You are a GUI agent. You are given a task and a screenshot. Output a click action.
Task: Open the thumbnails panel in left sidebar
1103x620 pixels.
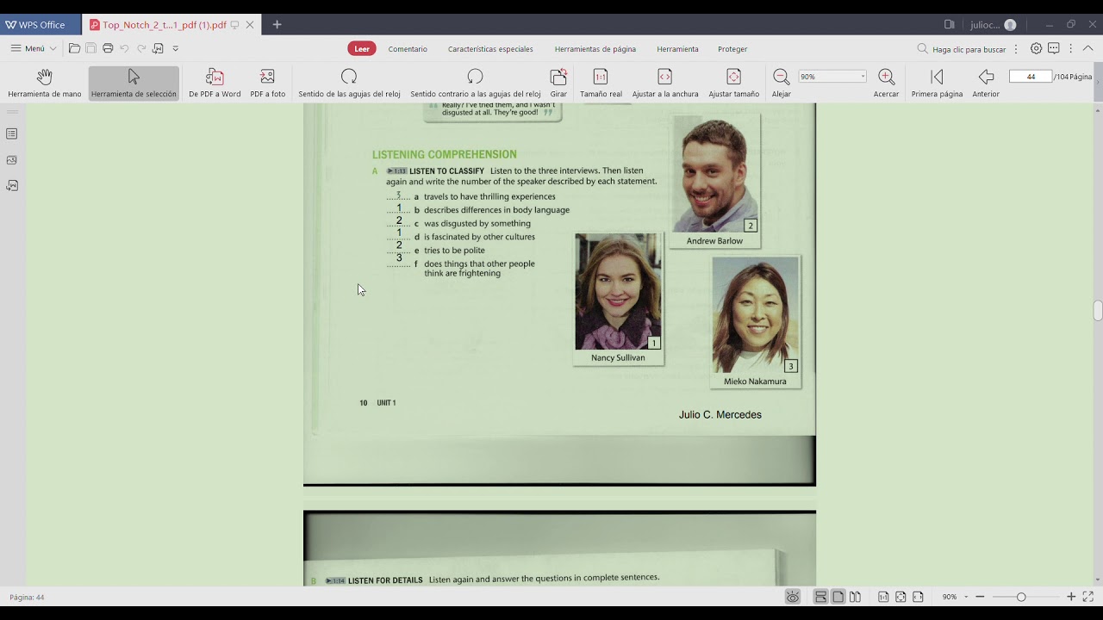pyautogui.click(x=12, y=159)
